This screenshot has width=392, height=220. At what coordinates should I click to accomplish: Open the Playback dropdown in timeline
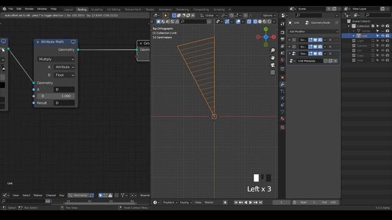(x=170, y=202)
